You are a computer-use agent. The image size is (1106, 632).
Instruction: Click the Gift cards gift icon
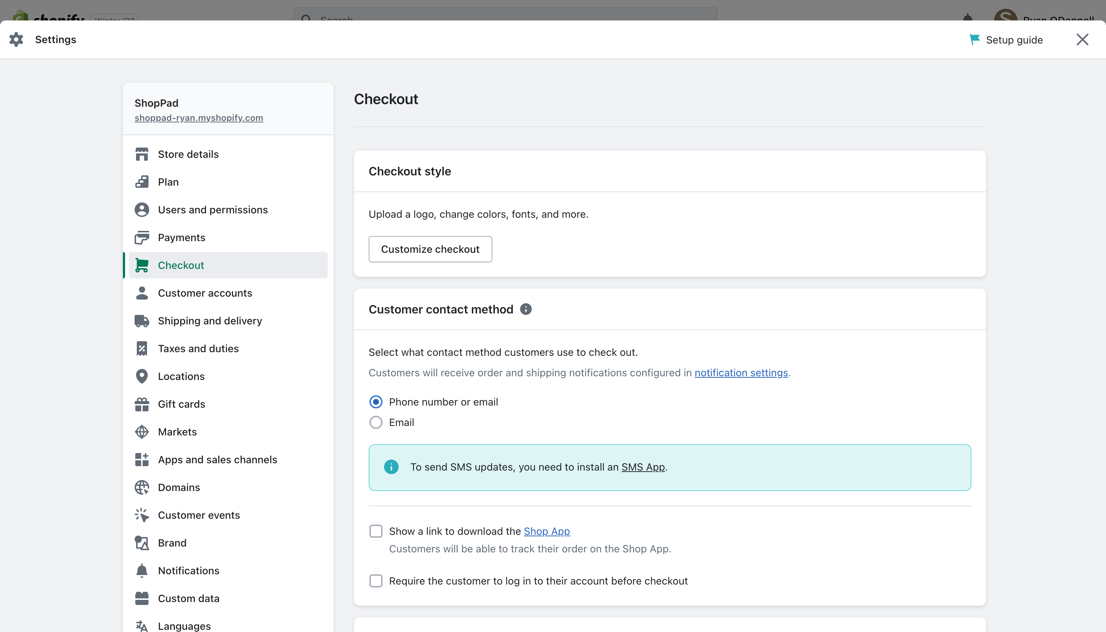coord(142,404)
